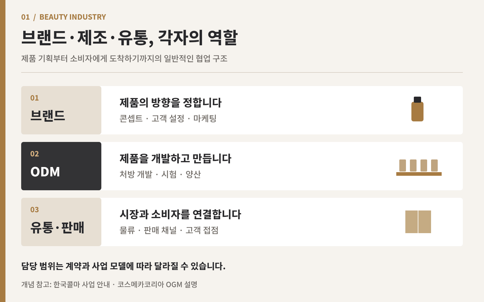Click the brown vertical accent bar

(x=3, y=151)
